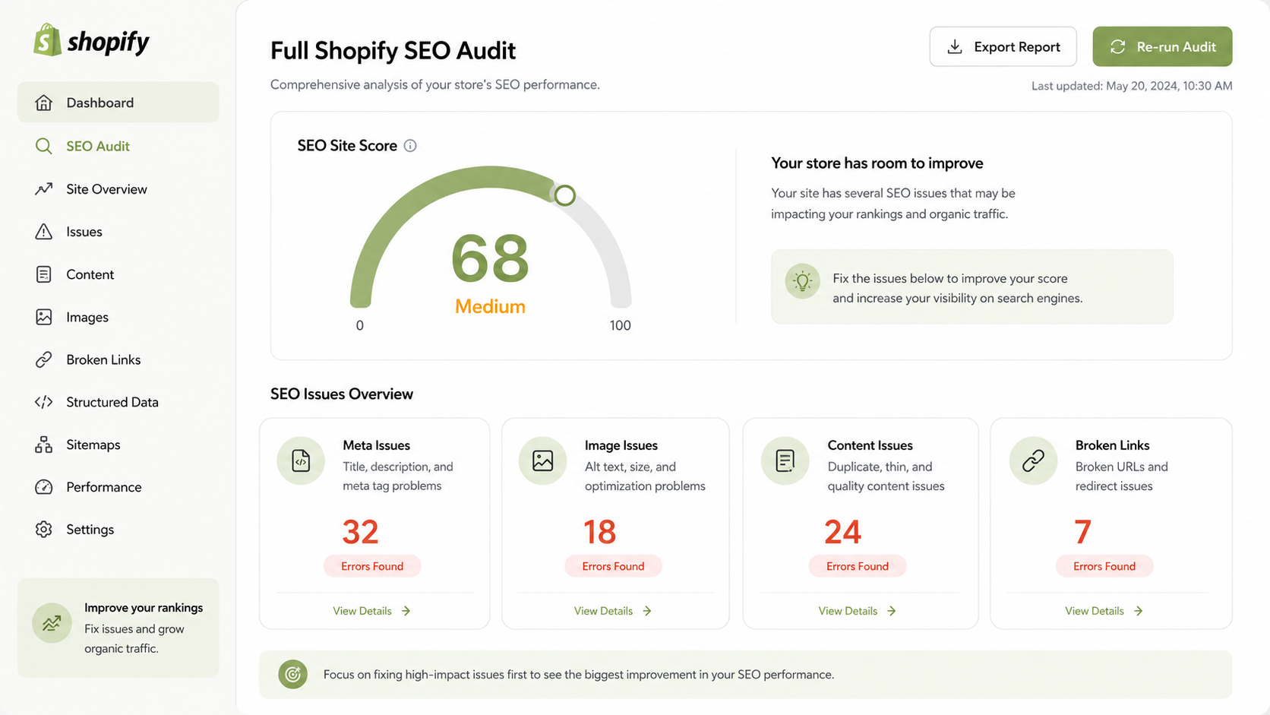Click the Shopify bag logo icon

pos(47,40)
